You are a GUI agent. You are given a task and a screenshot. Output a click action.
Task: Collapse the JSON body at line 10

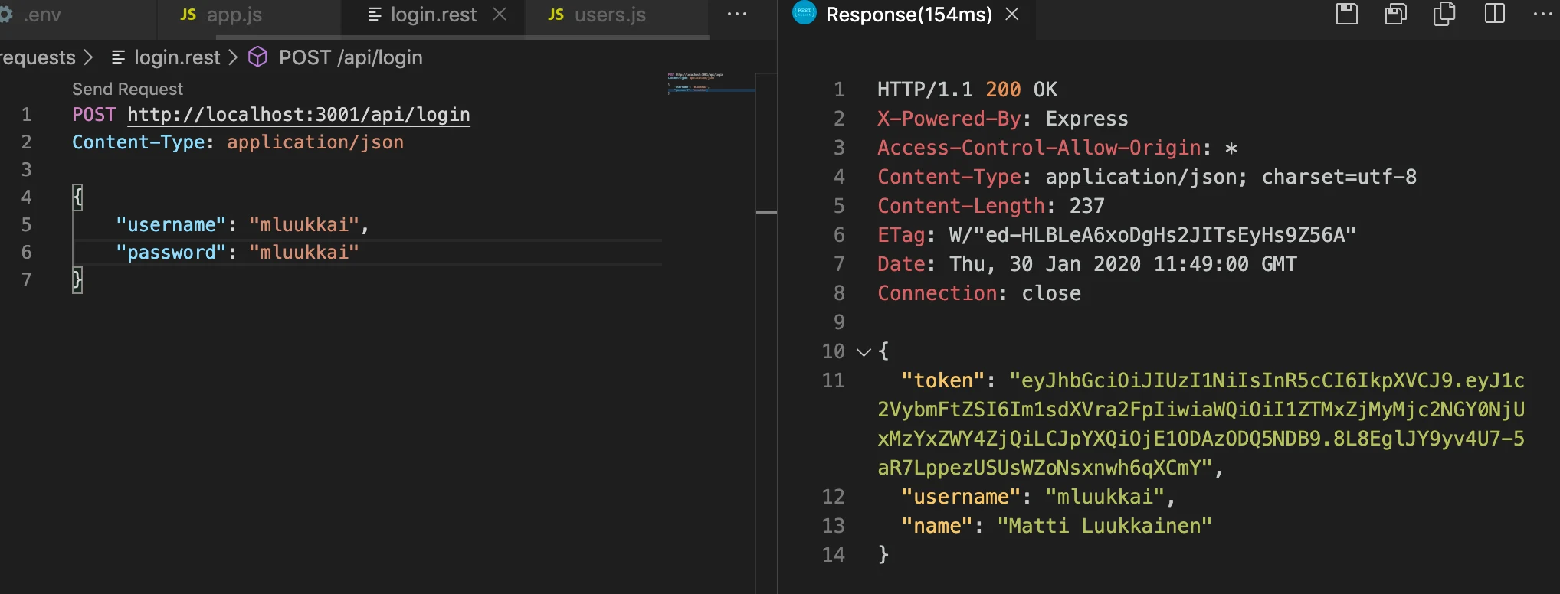(x=864, y=352)
